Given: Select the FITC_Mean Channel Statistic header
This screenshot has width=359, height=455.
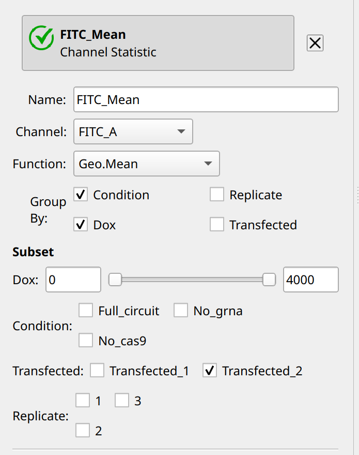Looking at the screenshot, I should (x=158, y=43).
